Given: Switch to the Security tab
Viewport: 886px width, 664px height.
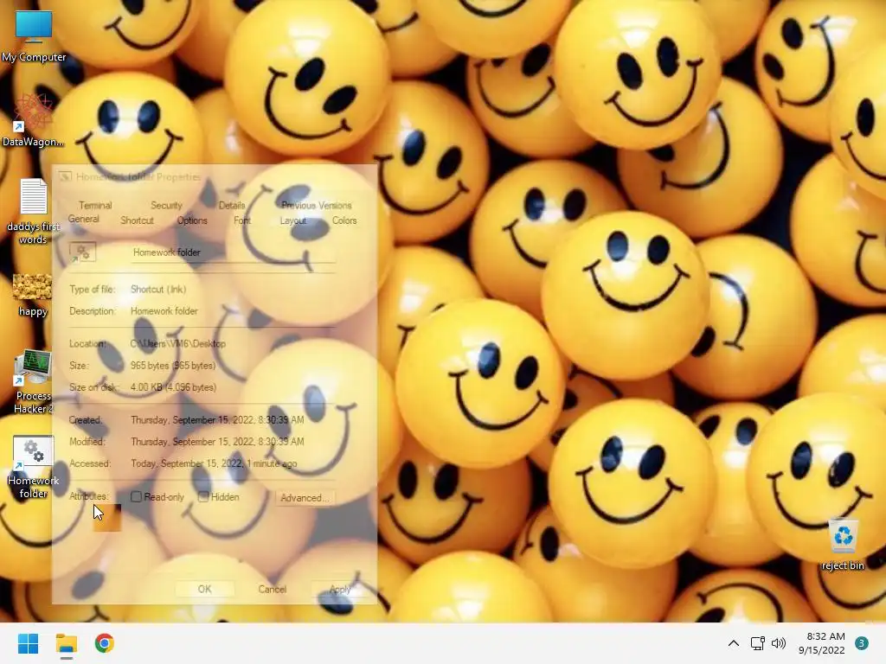Looking at the screenshot, I should point(166,206).
